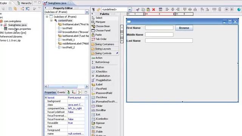Image resolution: width=242 pixels, height=136 pixels.
Task: Select firstNameLabel in the component tree
Action: [x=73, y=24]
